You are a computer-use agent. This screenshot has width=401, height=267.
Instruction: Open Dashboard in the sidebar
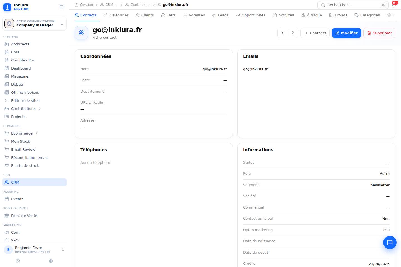(34, 68)
